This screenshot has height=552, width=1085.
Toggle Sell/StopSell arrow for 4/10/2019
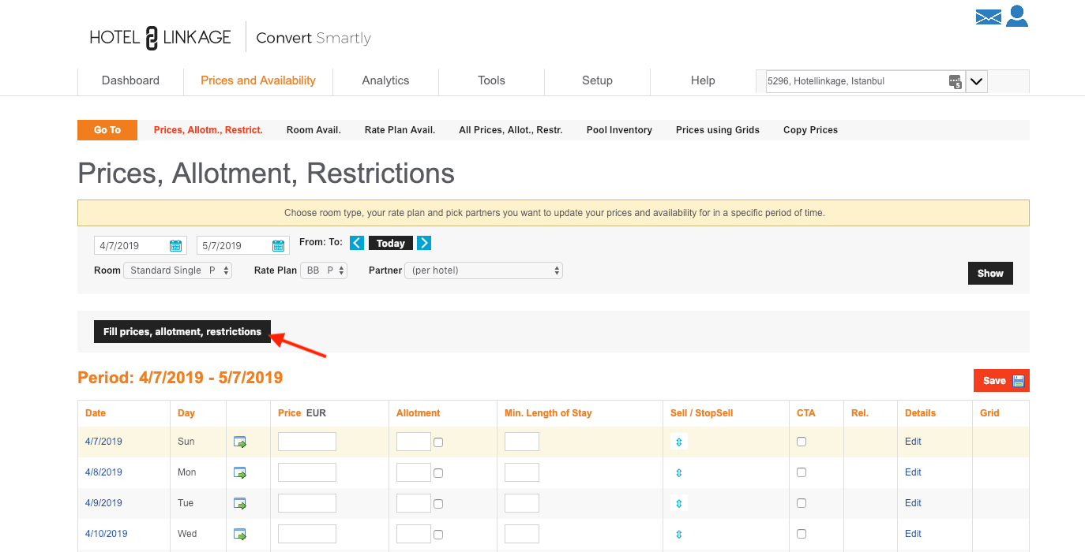[x=679, y=534]
